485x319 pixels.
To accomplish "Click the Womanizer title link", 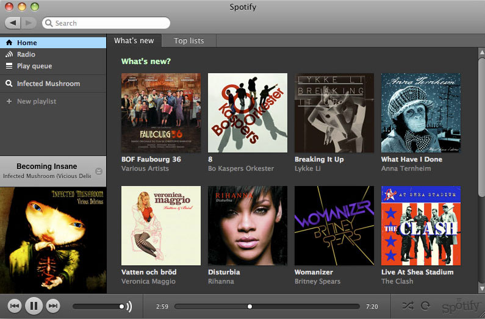I will (x=314, y=272).
